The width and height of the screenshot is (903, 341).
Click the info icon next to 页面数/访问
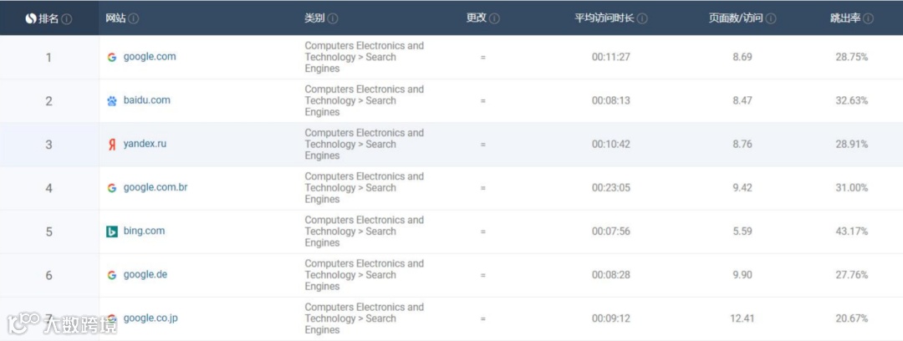[x=771, y=19]
